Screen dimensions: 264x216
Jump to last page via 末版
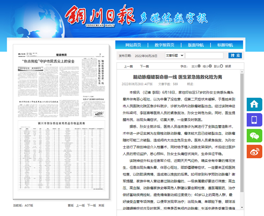pyautogui.click(x=101, y=205)
